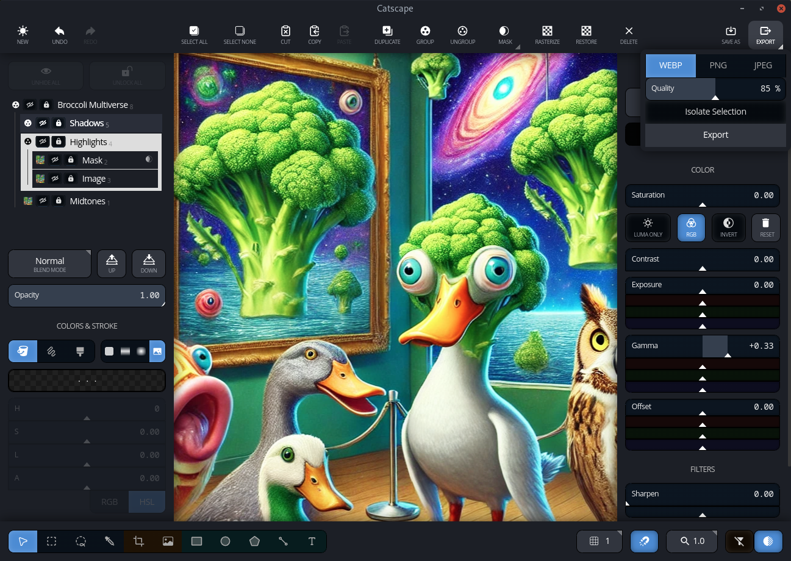Toggle visibility of the Shadows layer

click(x=43, y=123)
